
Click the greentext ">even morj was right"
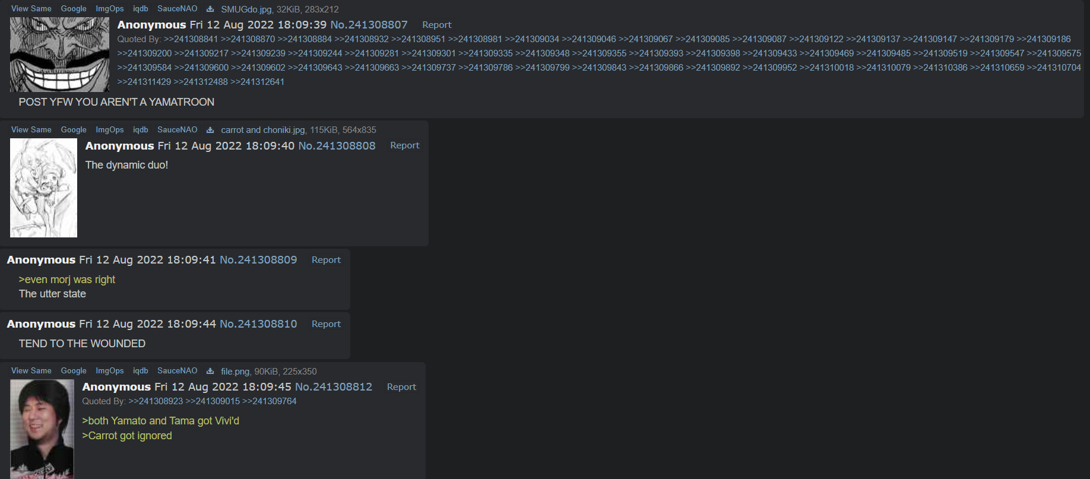[x=67, y=280]
